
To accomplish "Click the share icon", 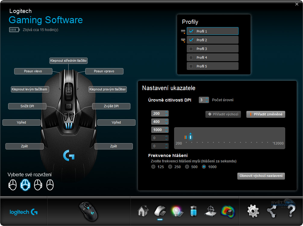I will click(271, 211).
